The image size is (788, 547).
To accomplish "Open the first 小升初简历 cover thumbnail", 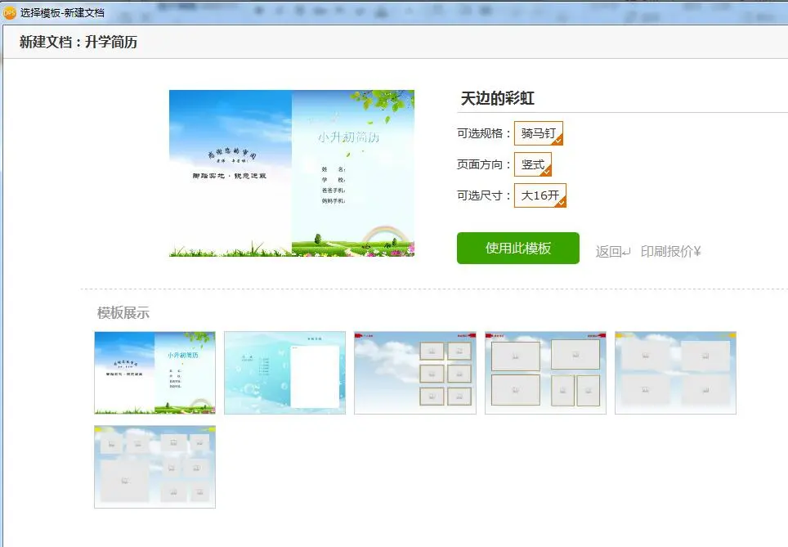I will point(154,372).
